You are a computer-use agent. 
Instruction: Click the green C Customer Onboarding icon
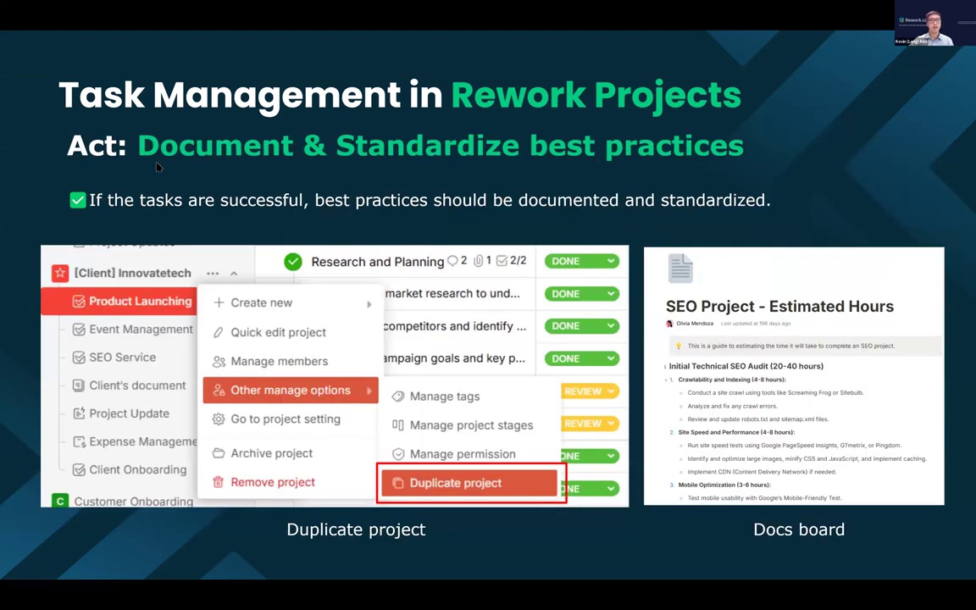(60, 501)
